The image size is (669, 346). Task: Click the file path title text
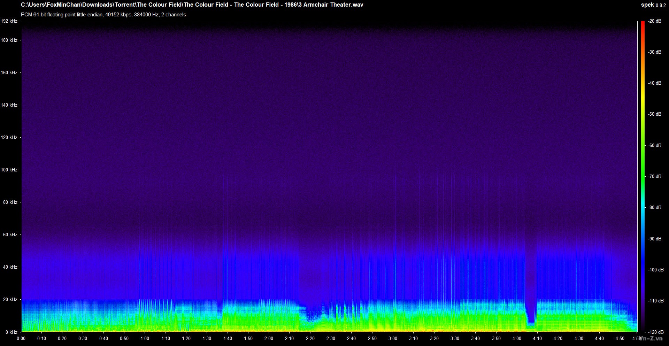point(192,5)
